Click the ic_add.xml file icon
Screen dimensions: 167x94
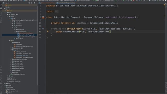pyautogui.click(x=15, y=44)
